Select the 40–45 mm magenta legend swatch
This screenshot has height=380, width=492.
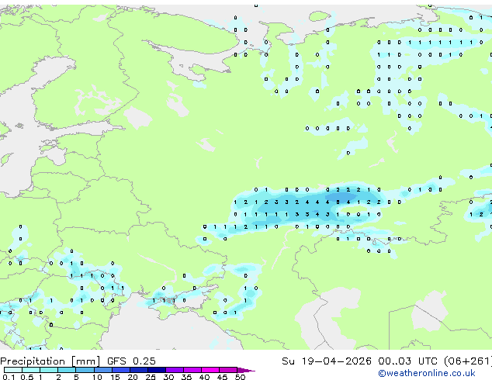click(210, 370)
